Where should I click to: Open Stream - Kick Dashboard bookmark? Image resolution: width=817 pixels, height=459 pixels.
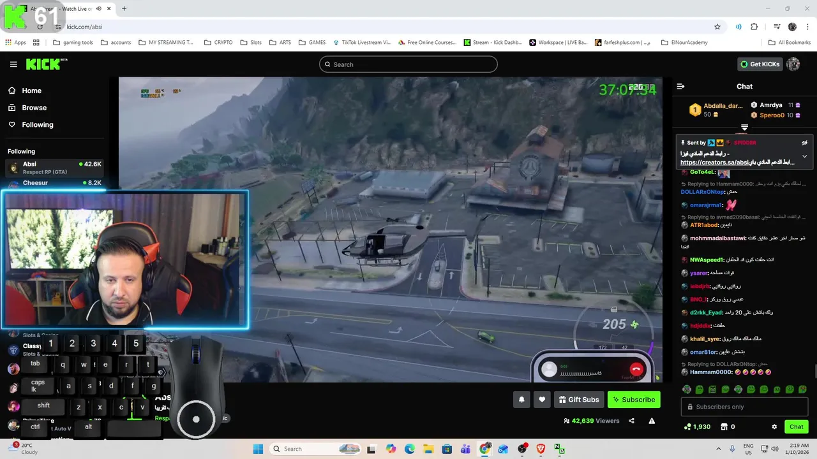tap(493, 43)
